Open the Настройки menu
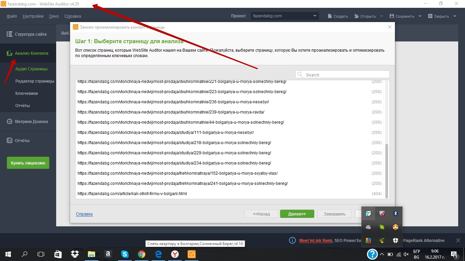This screenshot has height=261, width=465. click(33, 16)
